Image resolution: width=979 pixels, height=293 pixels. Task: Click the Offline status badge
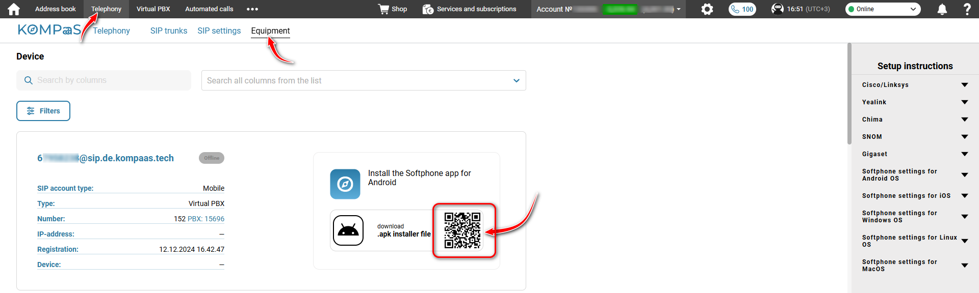pyautogui.click(x=212, y=158)
